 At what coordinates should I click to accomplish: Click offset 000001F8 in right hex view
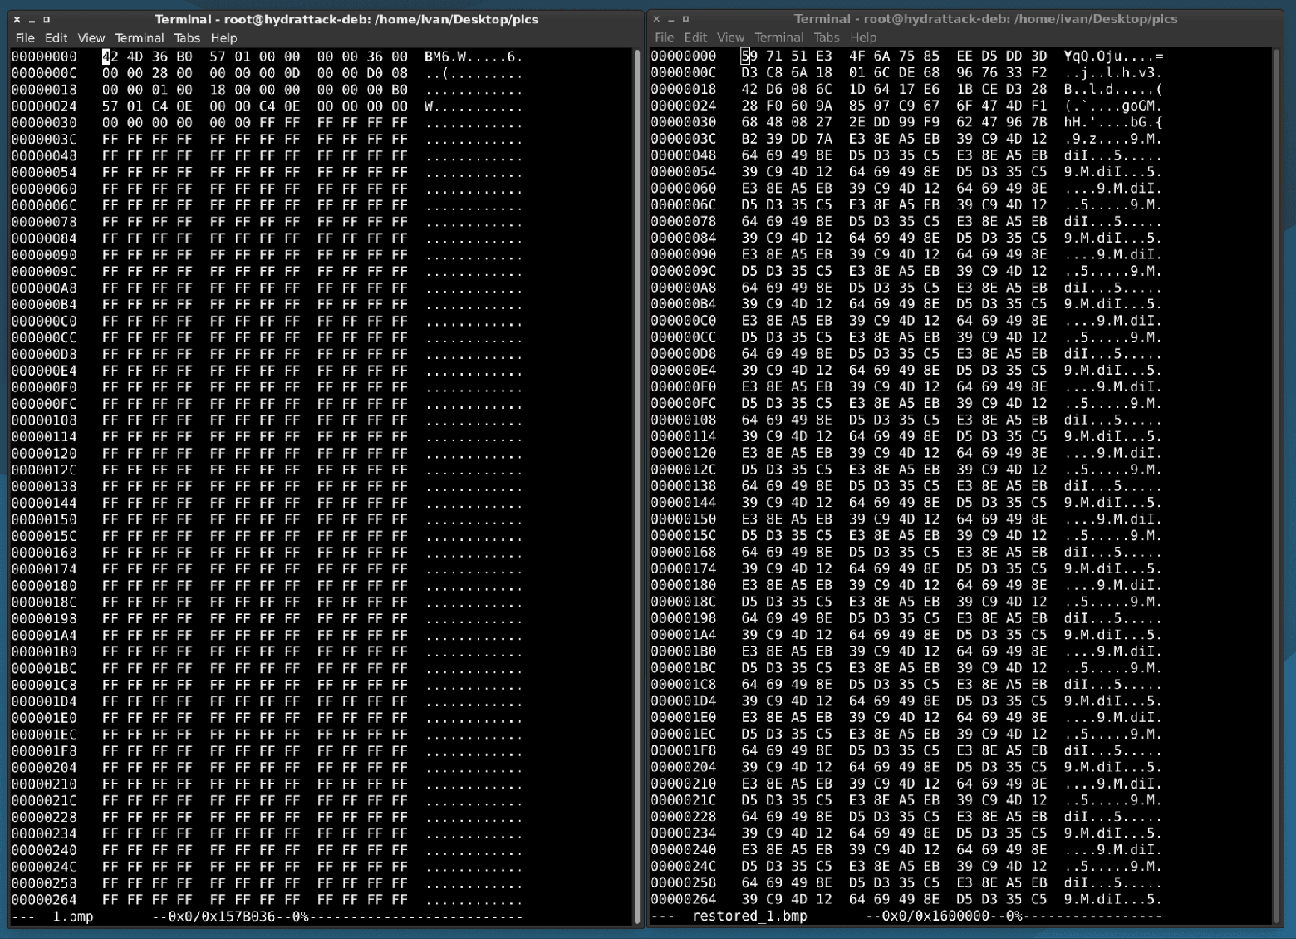coord(683,750)
